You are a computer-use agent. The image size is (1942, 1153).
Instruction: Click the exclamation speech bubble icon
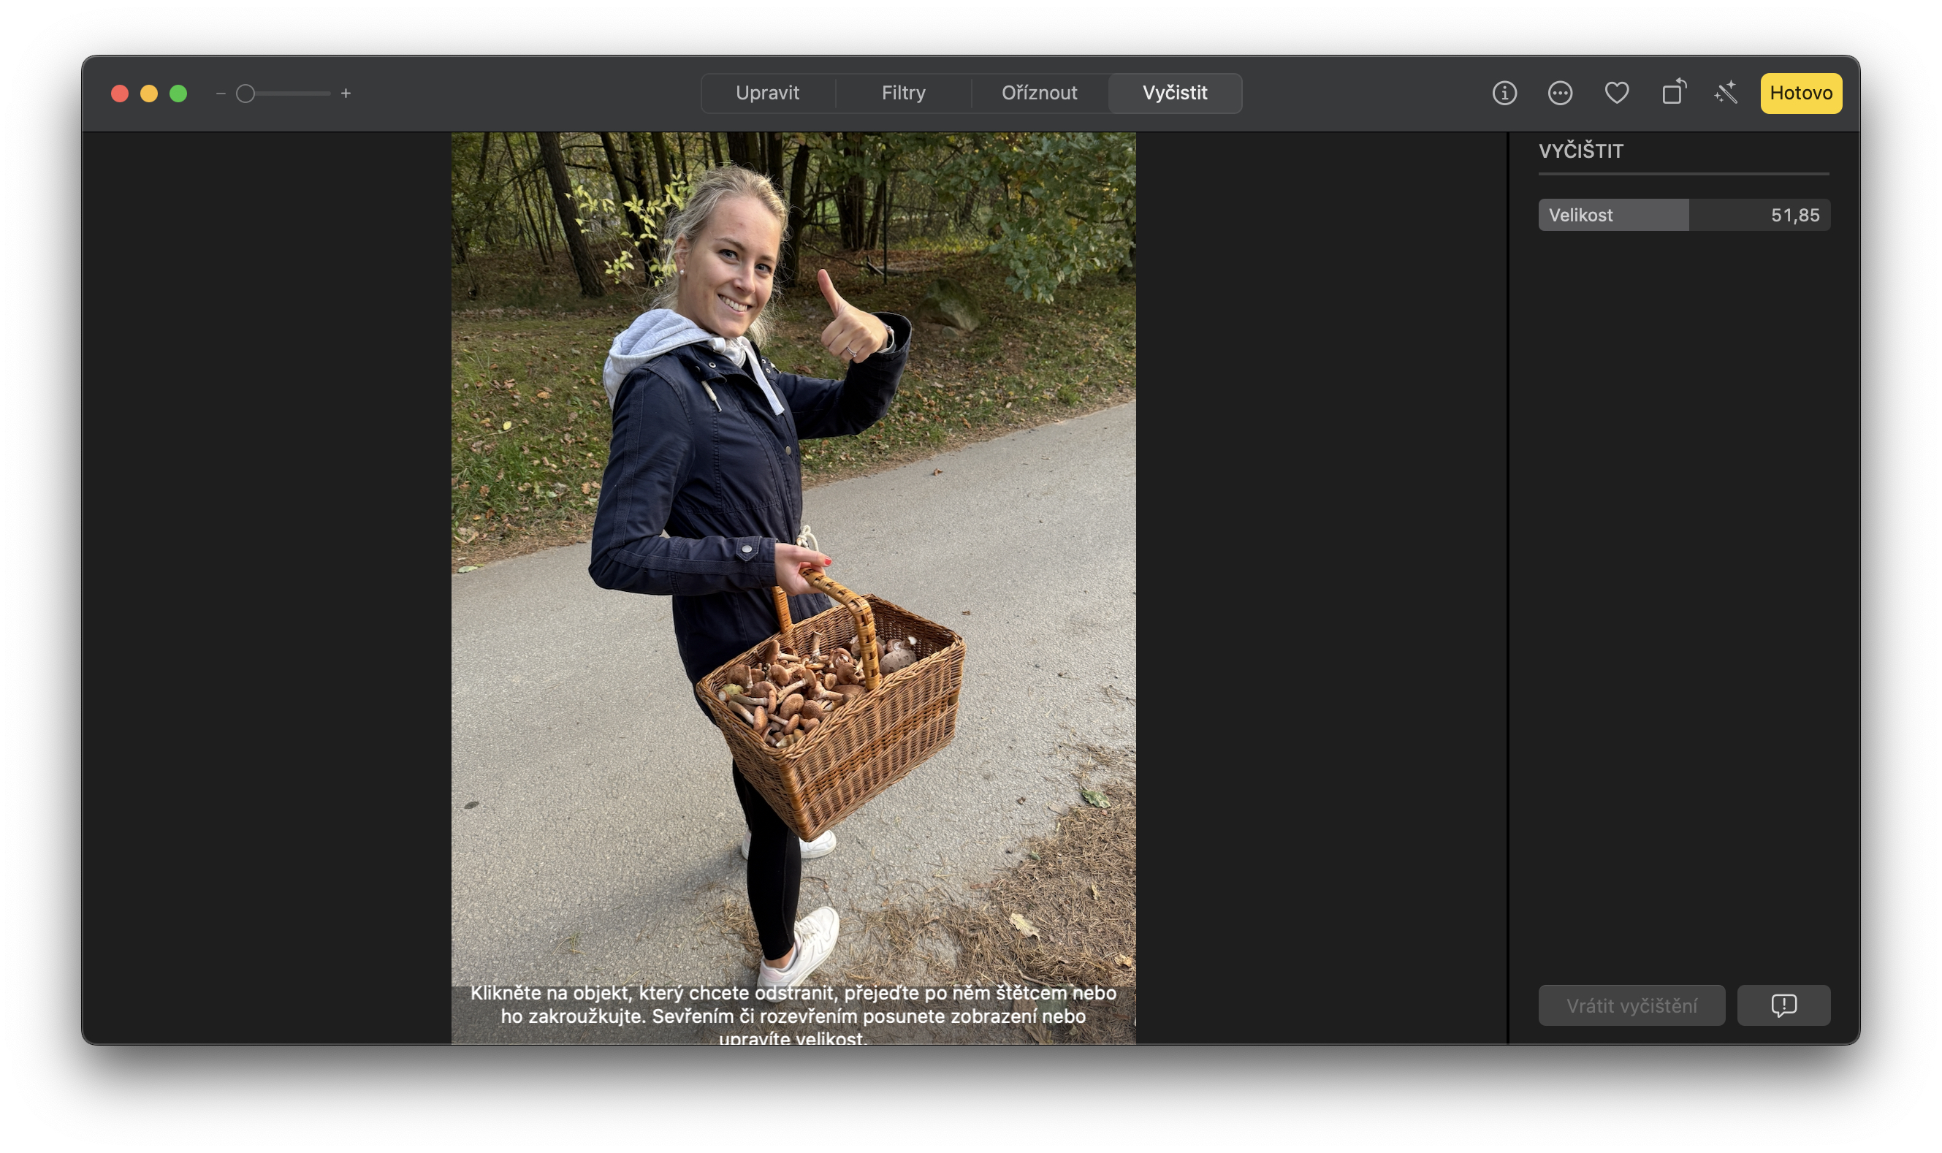[x=1783, y=1005]
